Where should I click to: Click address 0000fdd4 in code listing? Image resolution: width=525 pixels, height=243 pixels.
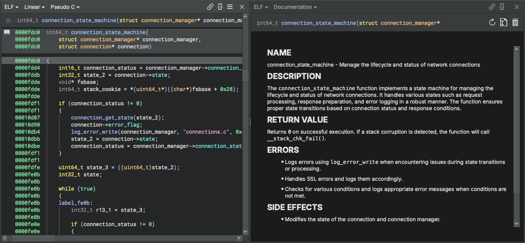coord(28,68)
